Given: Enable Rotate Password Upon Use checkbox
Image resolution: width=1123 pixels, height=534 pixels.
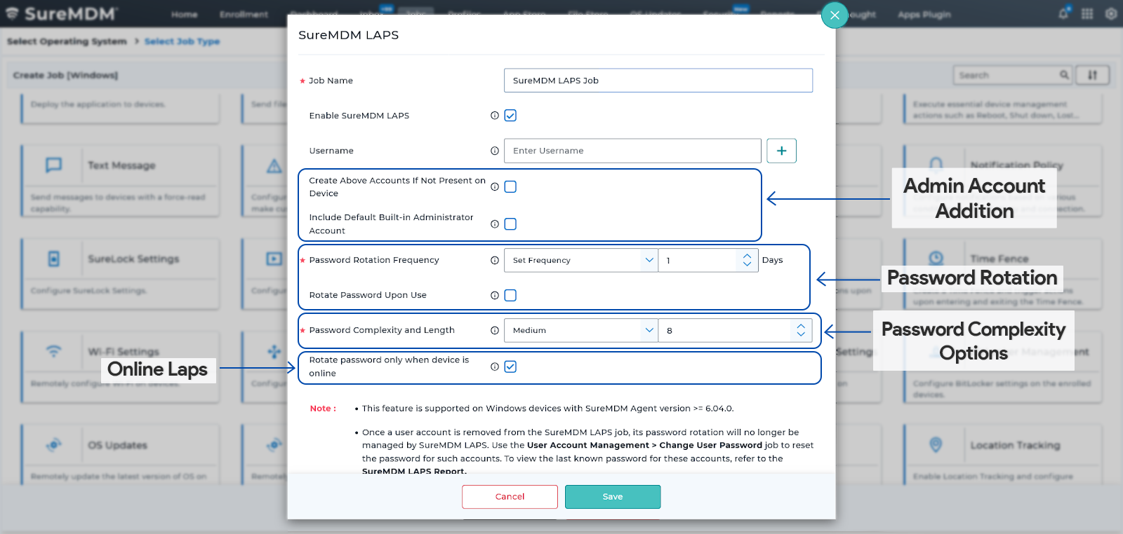Looking at the screenshot, I should click(510, 296).
